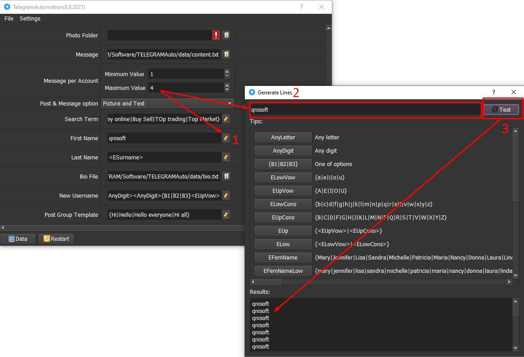Screen dimensions: 524x357
Task: Open the File menu
Action: pyautogui.click(x=9, y=18)
